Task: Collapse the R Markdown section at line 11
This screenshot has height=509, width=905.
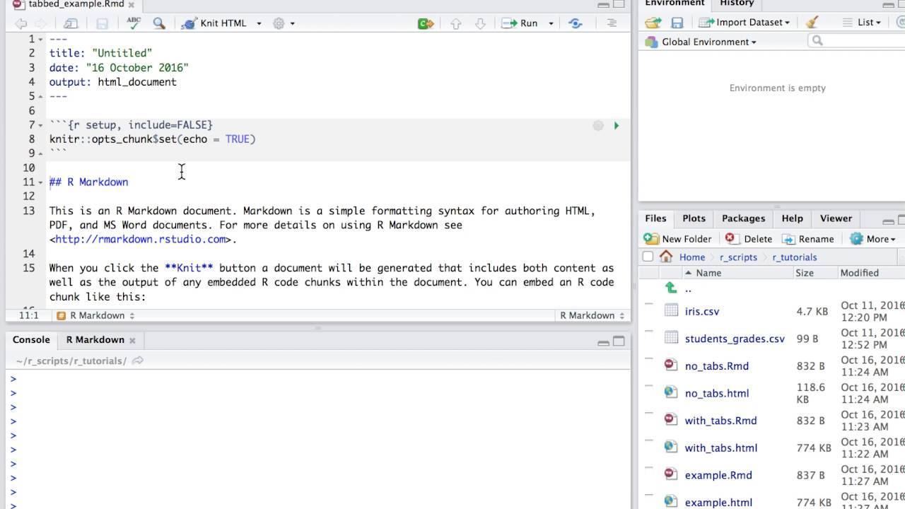Action: point(41,182)
